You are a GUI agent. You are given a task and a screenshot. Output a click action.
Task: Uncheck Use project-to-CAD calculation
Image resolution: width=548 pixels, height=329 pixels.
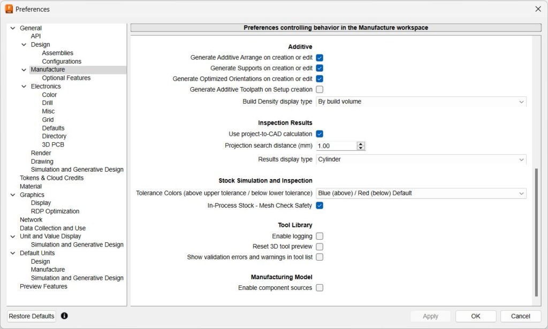(x=319, y=134)
